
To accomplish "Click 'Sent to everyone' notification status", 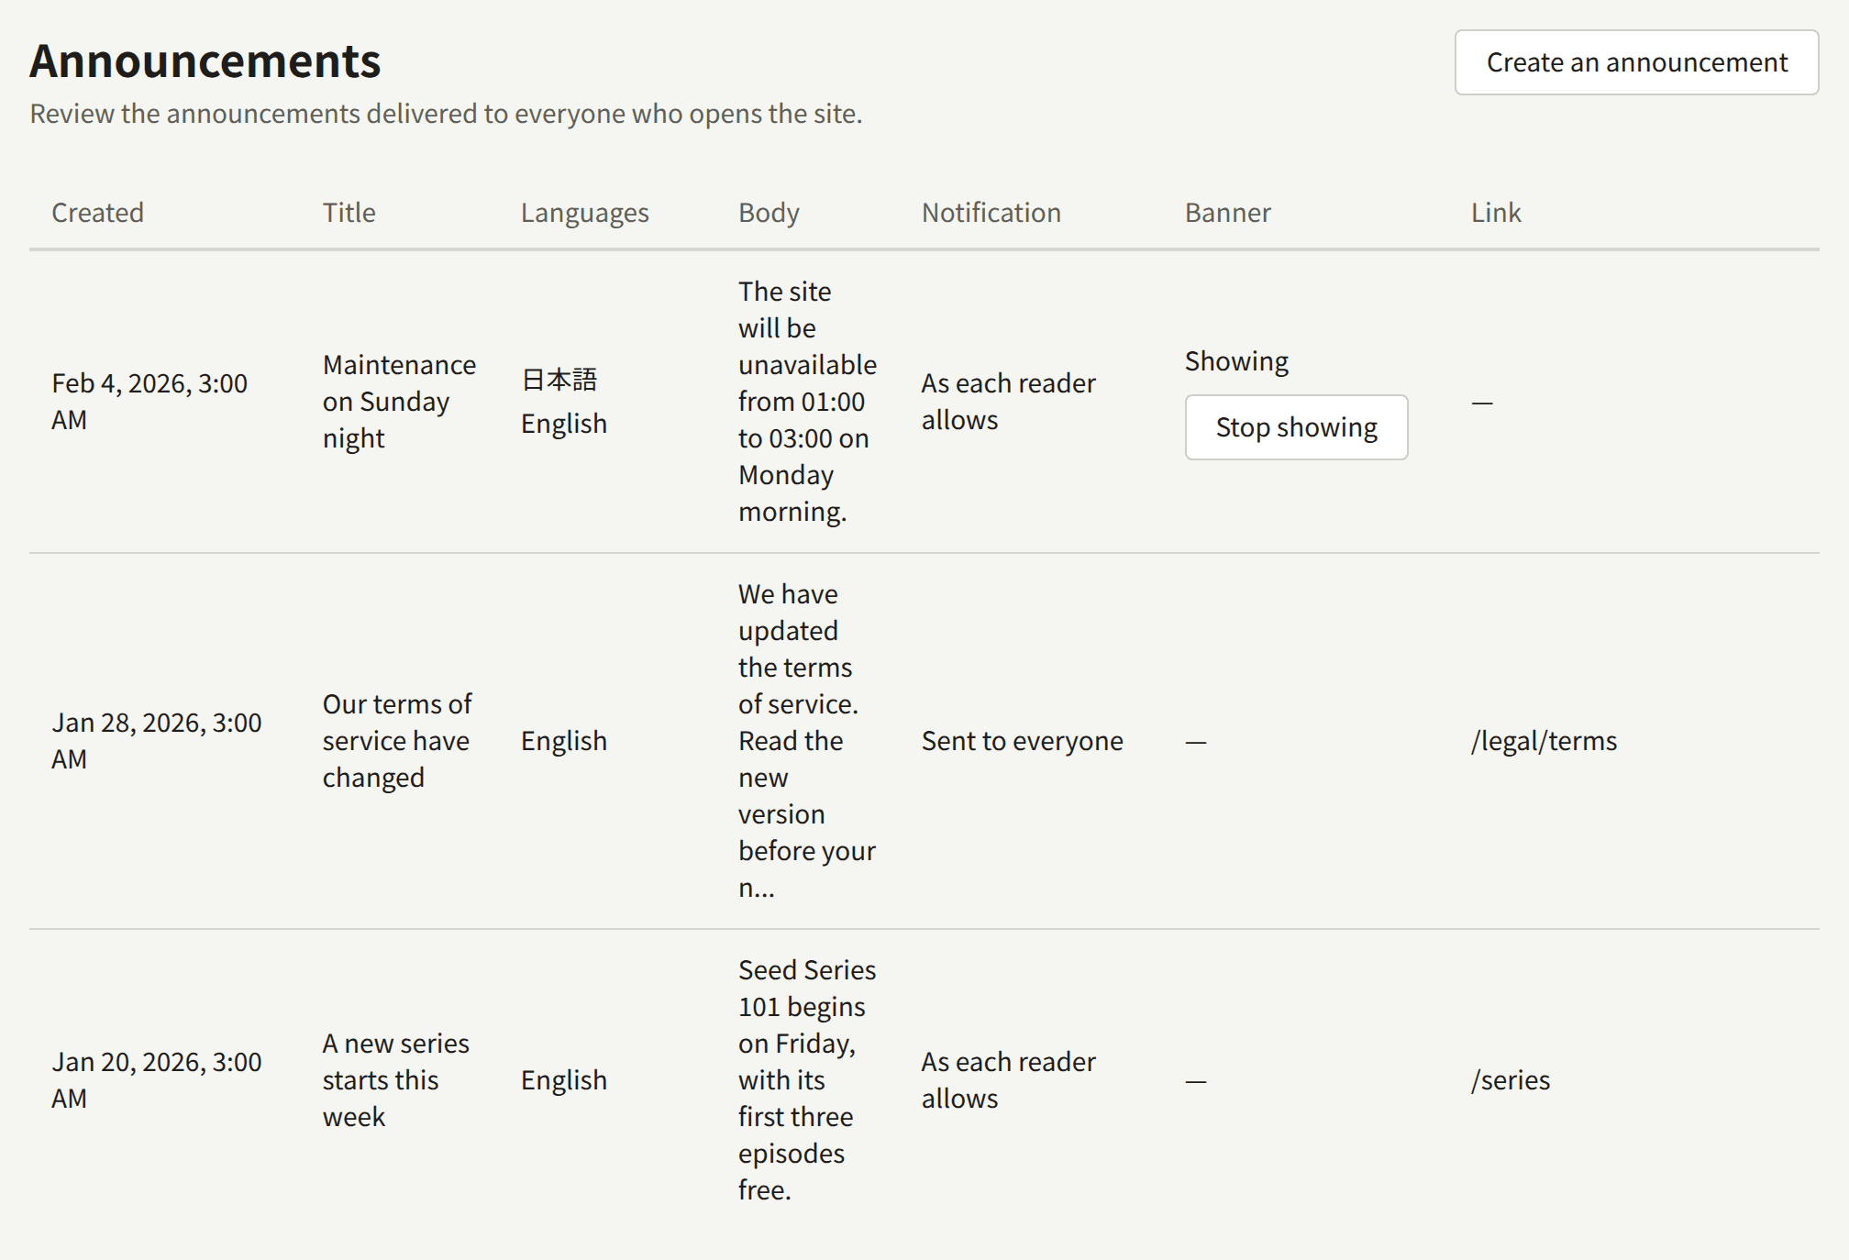I will coord(1022,741).
